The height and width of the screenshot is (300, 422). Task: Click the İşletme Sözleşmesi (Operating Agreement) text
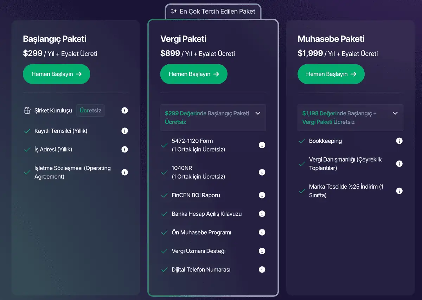click(72, 172)
